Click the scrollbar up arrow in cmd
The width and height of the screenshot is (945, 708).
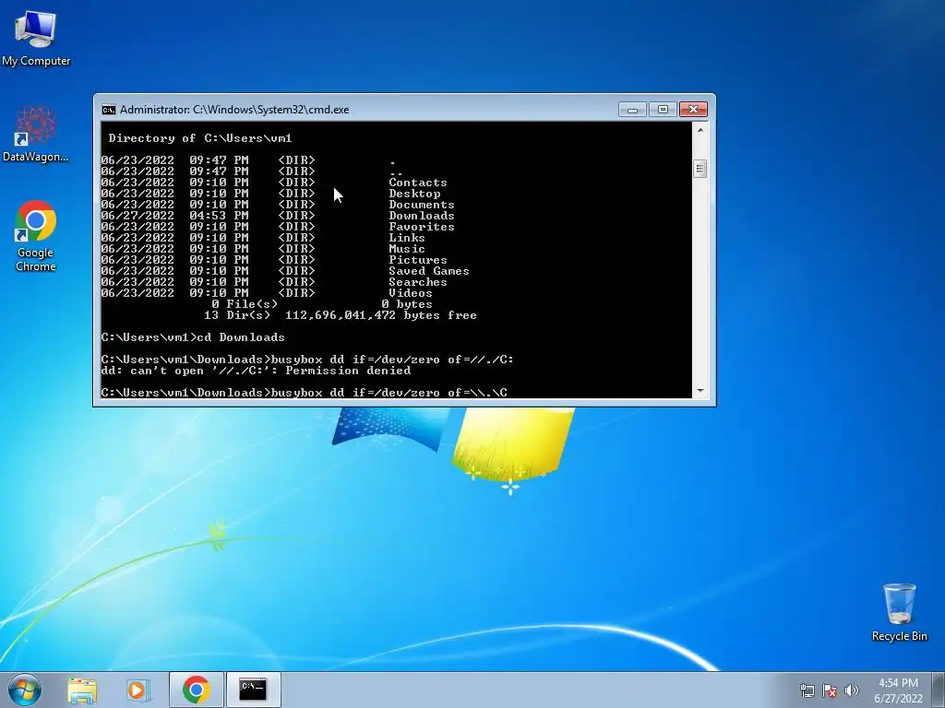[700, 130]
